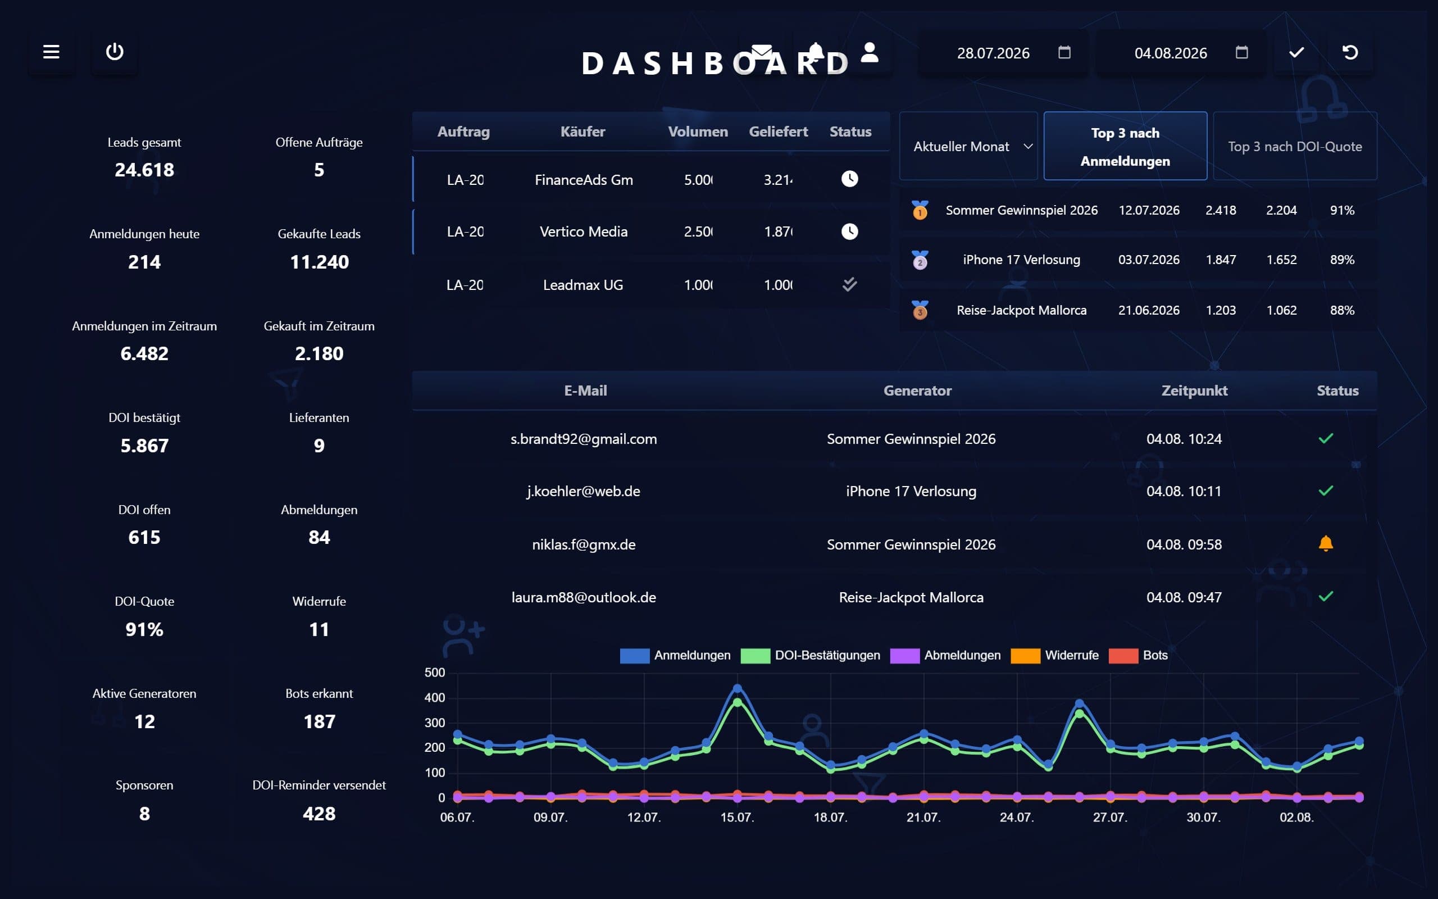Image resolution: width=1438 pixels, height=899 pixels.
Task: Select the Top 3 nach Anmeldungen tab
Action: (x=1125, y=146)
